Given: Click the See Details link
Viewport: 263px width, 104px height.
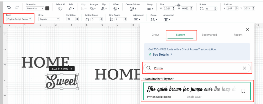Looking at the screenshot, I should (x=161, y=55).
